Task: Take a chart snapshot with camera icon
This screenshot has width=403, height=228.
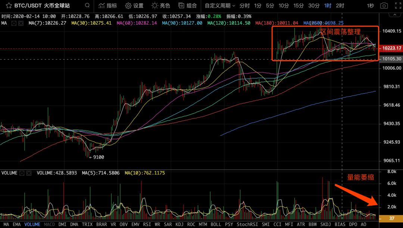Action: pyautogui.click(x=384, y=5)
